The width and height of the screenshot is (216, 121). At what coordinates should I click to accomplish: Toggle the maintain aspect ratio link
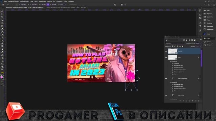point(48,4)
